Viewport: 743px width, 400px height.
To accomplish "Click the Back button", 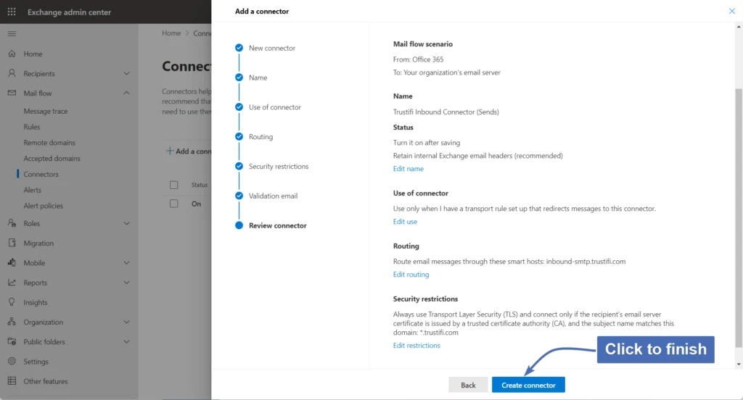I will pos(468,385).
